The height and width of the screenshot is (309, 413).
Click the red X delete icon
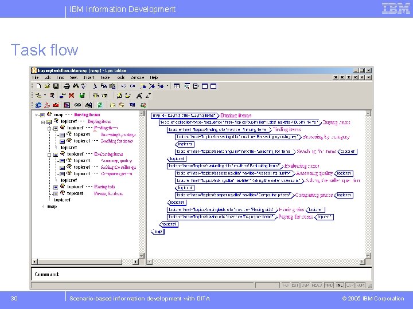(71, 96)
